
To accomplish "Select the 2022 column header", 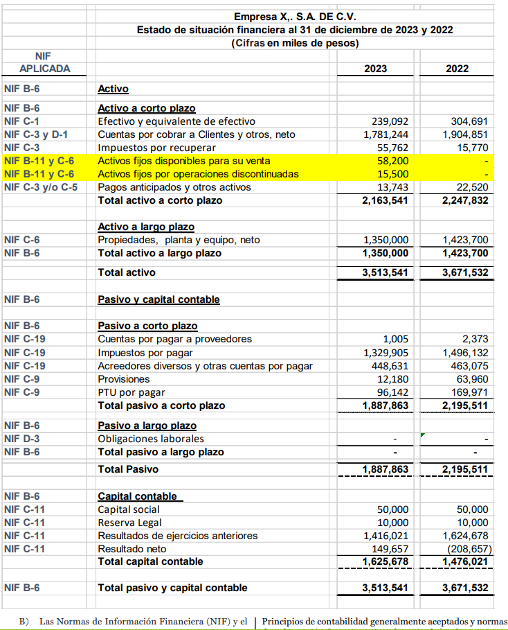I will click(457, 69).
